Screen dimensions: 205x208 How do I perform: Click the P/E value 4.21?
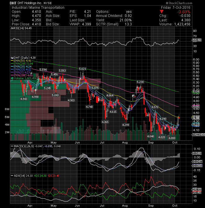(88, 12)
